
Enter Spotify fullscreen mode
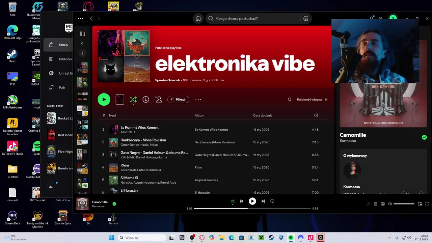427,204
